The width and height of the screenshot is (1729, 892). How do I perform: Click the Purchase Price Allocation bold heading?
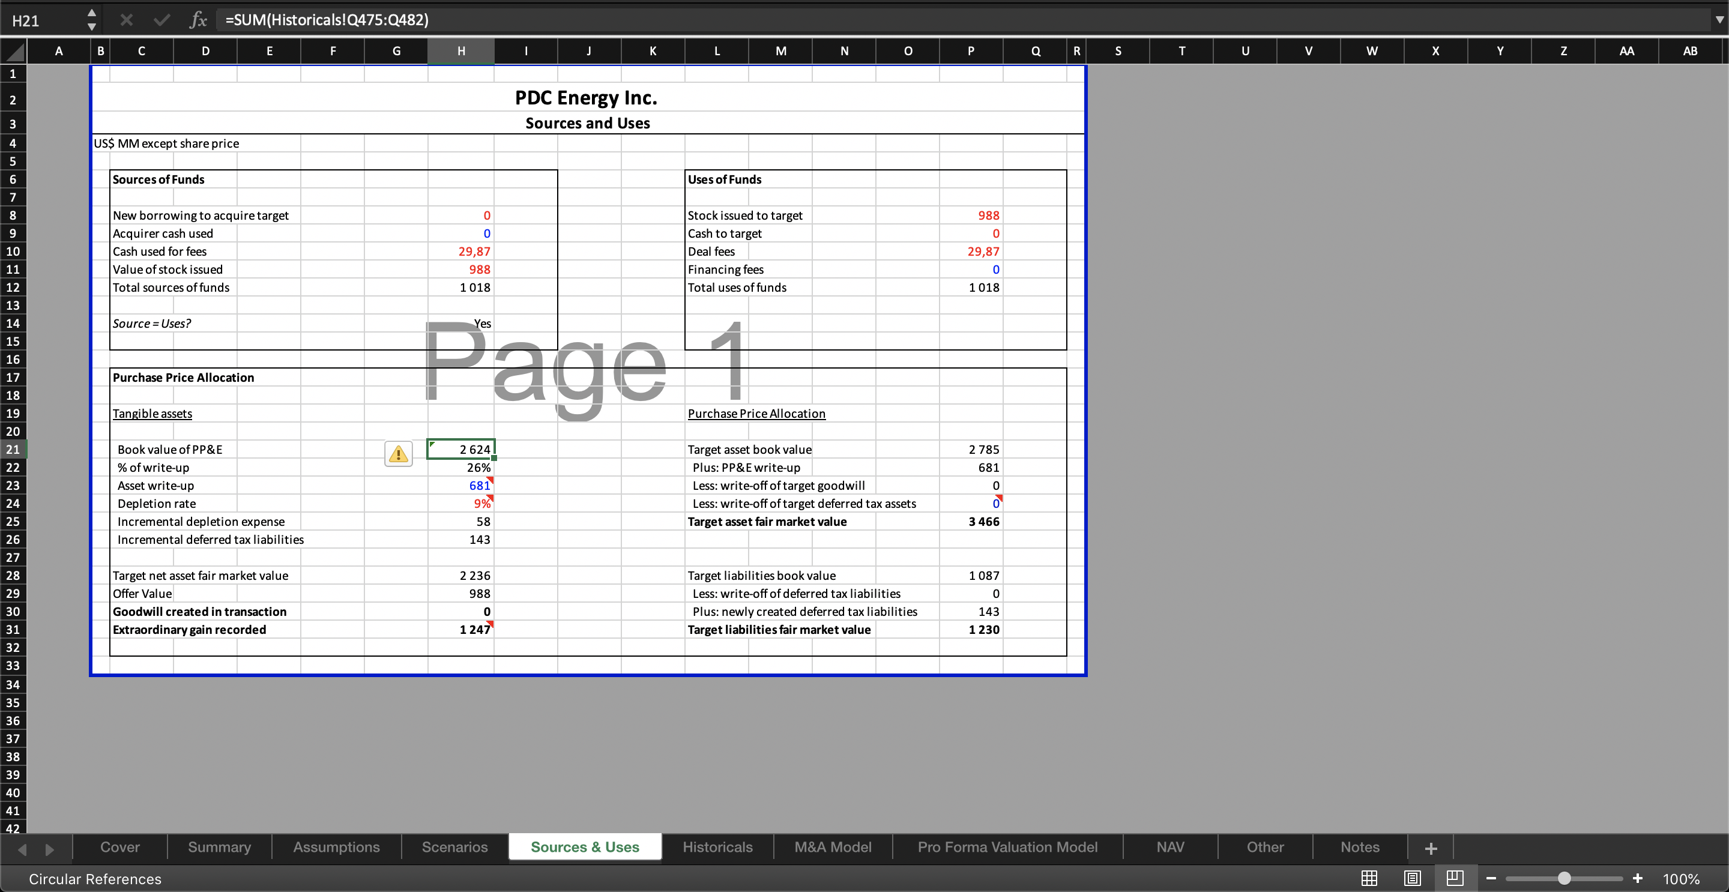coord(183,377)
